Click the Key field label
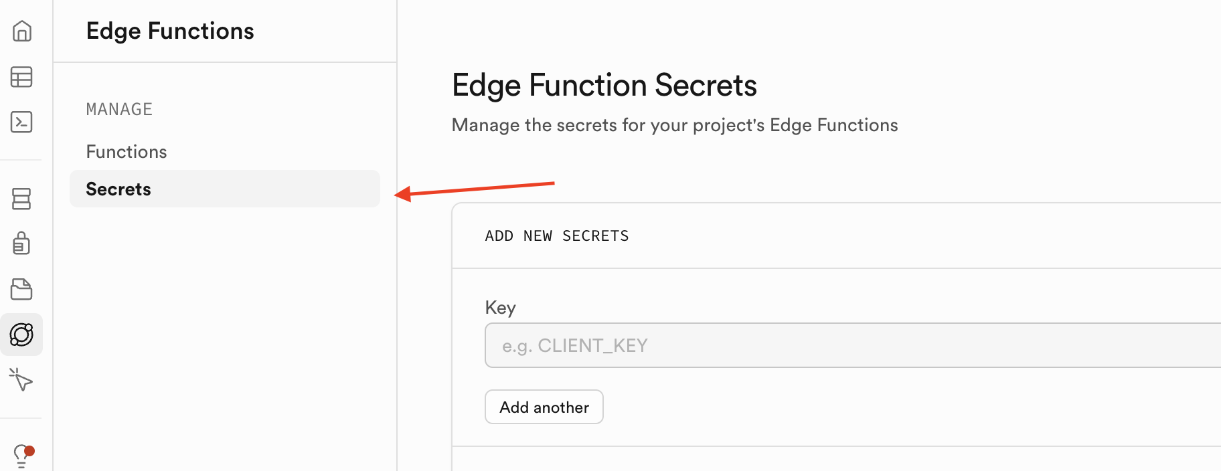1221x471 pixels. [501, 308]
